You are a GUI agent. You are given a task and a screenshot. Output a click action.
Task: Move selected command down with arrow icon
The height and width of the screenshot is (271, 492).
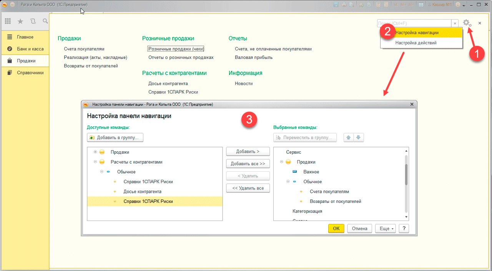pos(358,138)
